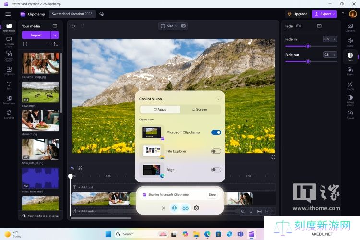This screenshot has height=240, width=360.
Task: Disable sharing for Microsoft Clipchamp
Action: click(216, 132)
